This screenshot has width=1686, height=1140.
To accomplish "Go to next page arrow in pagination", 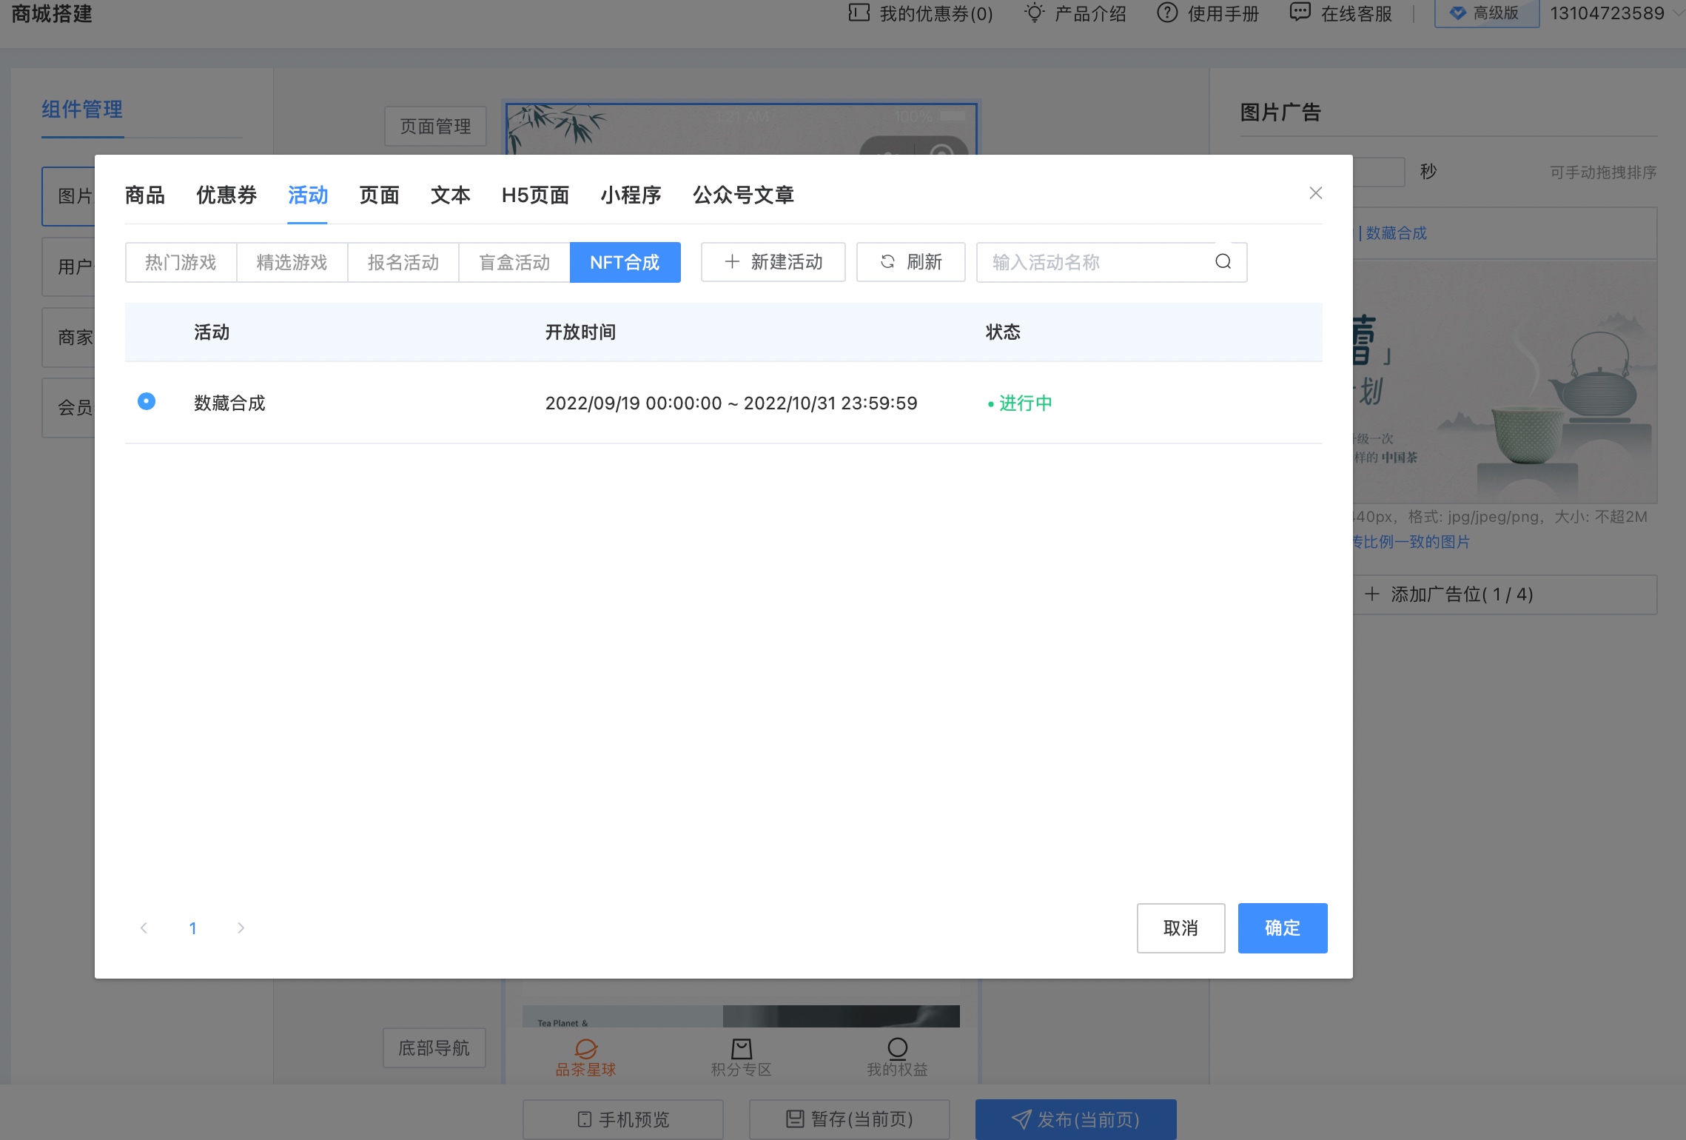I will tap(241, 928).
